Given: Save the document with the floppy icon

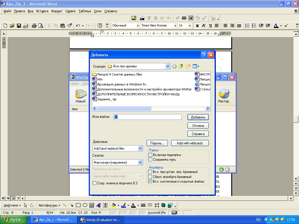Looking at the screenshot, I should pos(19,26).
